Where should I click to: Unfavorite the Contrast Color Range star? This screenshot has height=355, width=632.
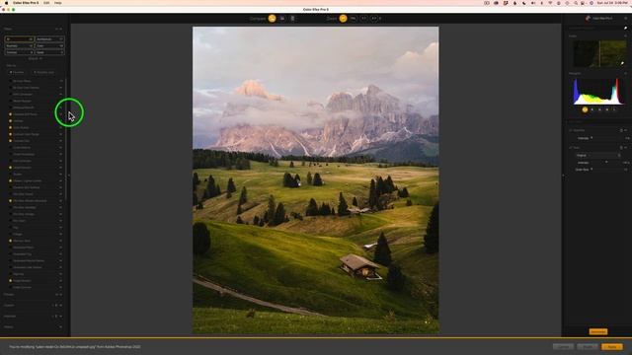(11, 134)
